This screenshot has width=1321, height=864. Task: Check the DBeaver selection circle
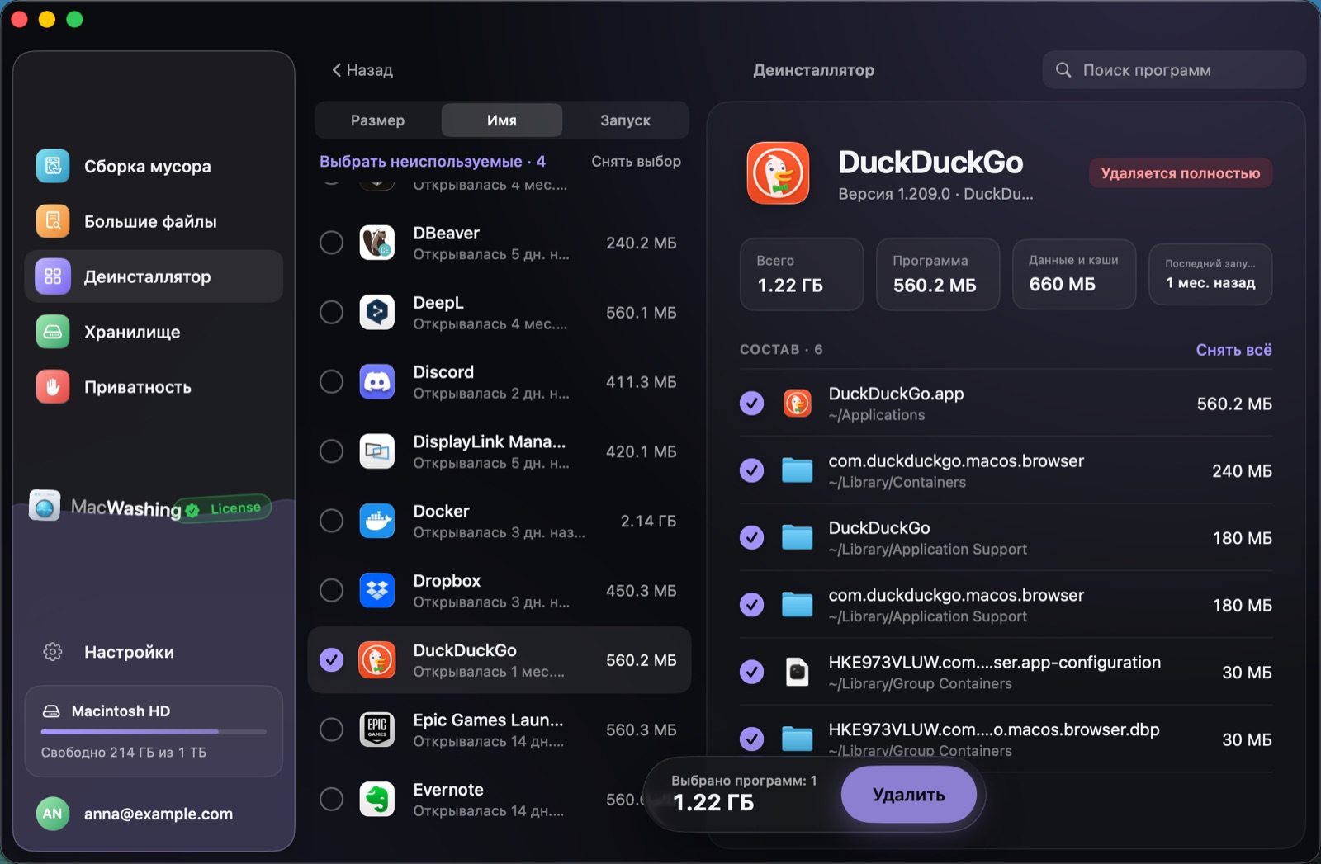pyautogui.click(x=331, y=243)
